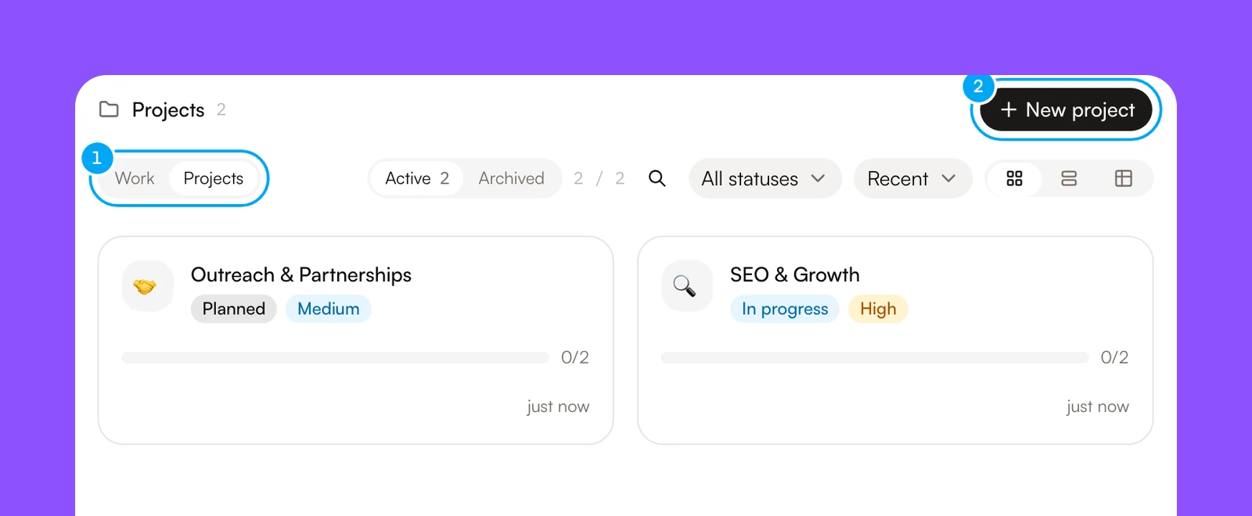Viewport: 1252px width, 516px height.
Task: Open the All statuses dropdown
Action: 765,178
